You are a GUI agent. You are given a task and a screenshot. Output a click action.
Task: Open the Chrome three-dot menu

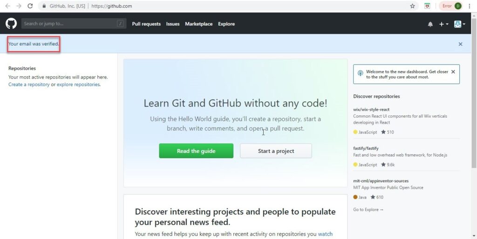(470, 6)
